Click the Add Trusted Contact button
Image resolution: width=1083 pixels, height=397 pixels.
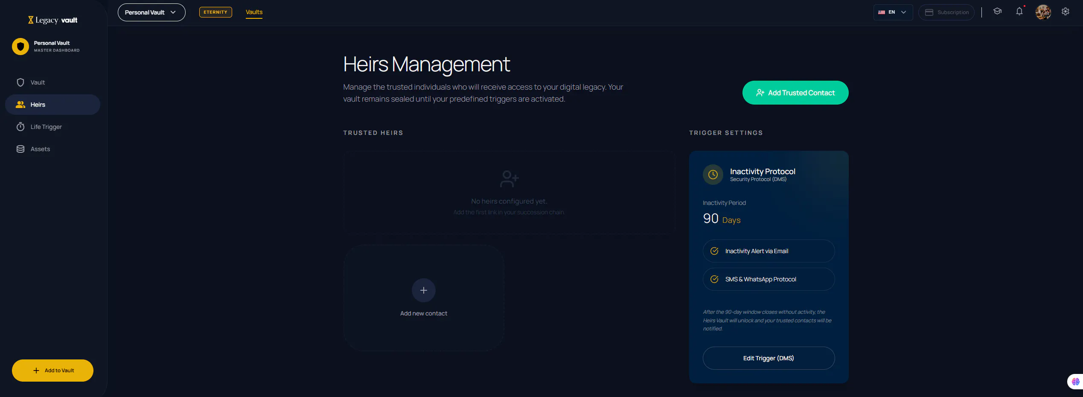coord(795,93)
